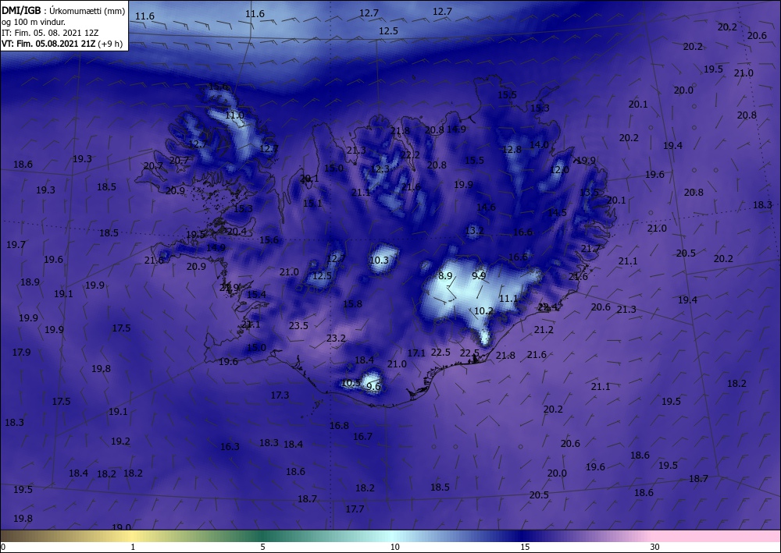Click the 22.4 value on the southeast coast

tap(548, 308)
